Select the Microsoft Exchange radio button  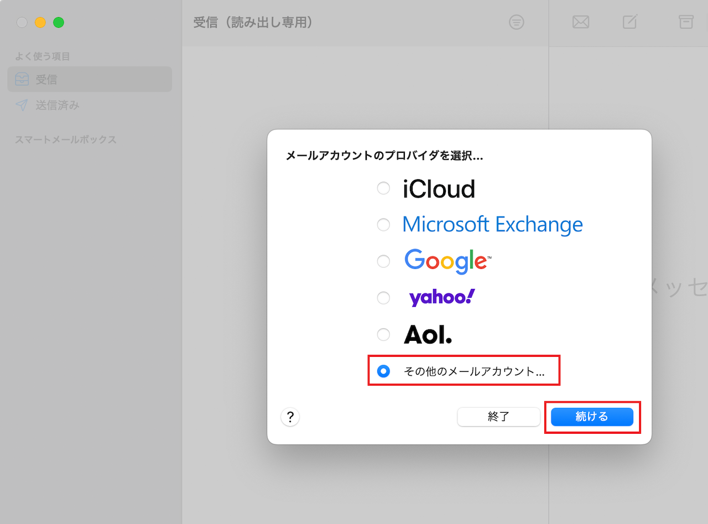[383, 225]
